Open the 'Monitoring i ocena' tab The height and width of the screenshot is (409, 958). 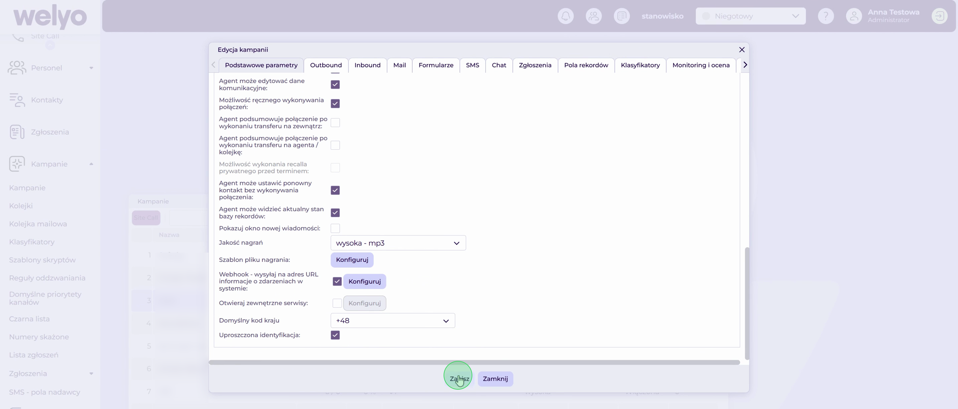pyautogui.click(x=701, y=65)
